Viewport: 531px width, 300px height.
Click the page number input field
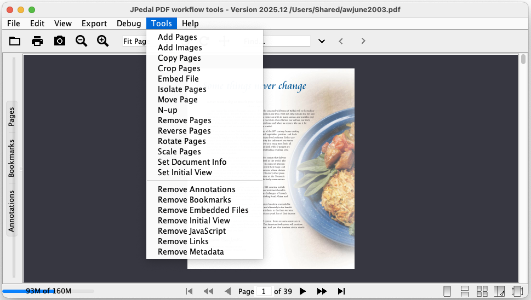pos(264,291)
